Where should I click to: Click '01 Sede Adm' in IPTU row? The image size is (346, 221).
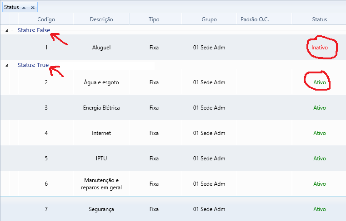[x=209, y=159]
